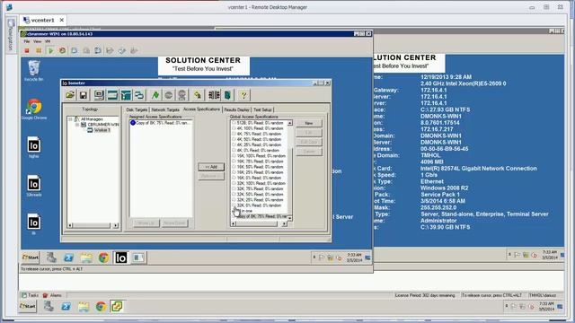The width and height of the screenshot is (575, 323).
Task: Click the Reset Workers toolbar icon
Action: tap(198, 95)
